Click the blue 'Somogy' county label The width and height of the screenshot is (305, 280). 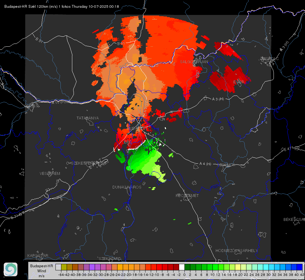(x=62, y=230)
